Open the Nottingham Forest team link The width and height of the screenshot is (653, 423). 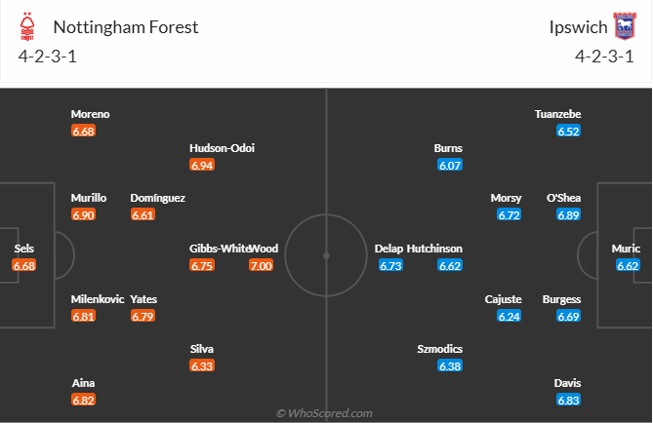coord(126,26)
